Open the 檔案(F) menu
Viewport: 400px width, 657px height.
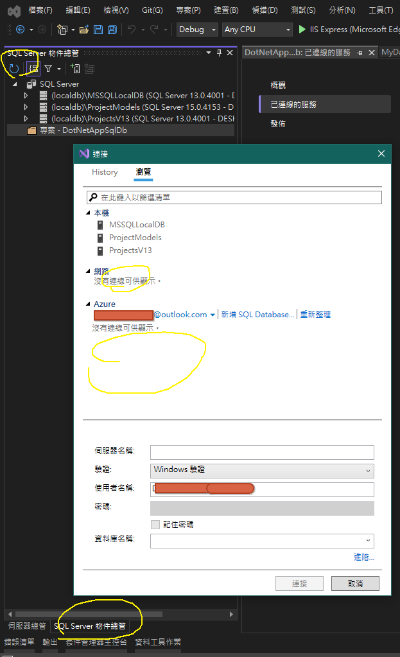tap(40, 10)
